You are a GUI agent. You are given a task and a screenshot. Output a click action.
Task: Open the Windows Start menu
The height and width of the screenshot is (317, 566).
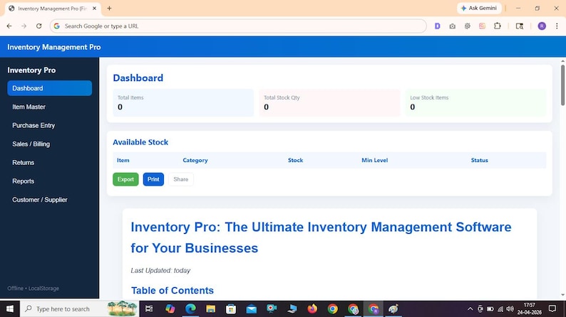(10, 308)
